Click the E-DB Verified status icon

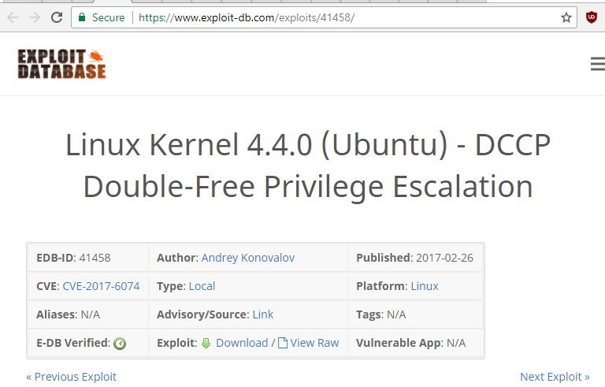[120, 343]
